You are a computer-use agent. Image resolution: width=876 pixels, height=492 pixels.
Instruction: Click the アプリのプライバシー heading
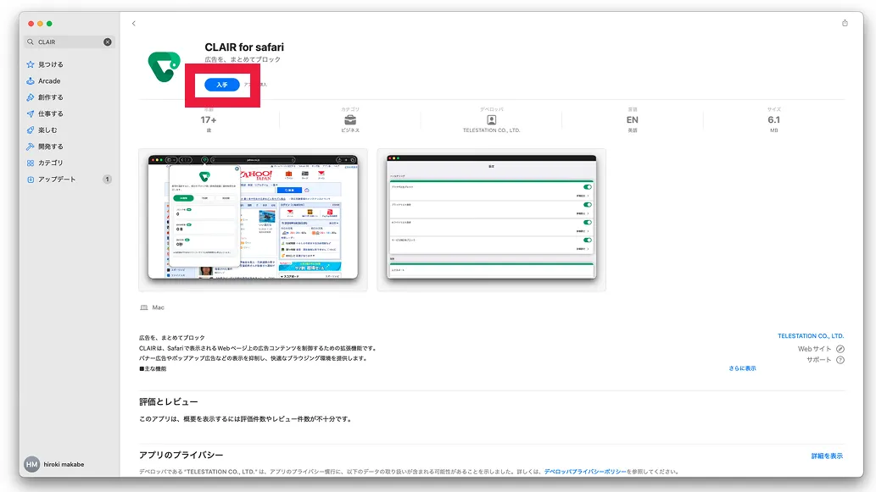(181, 456)
